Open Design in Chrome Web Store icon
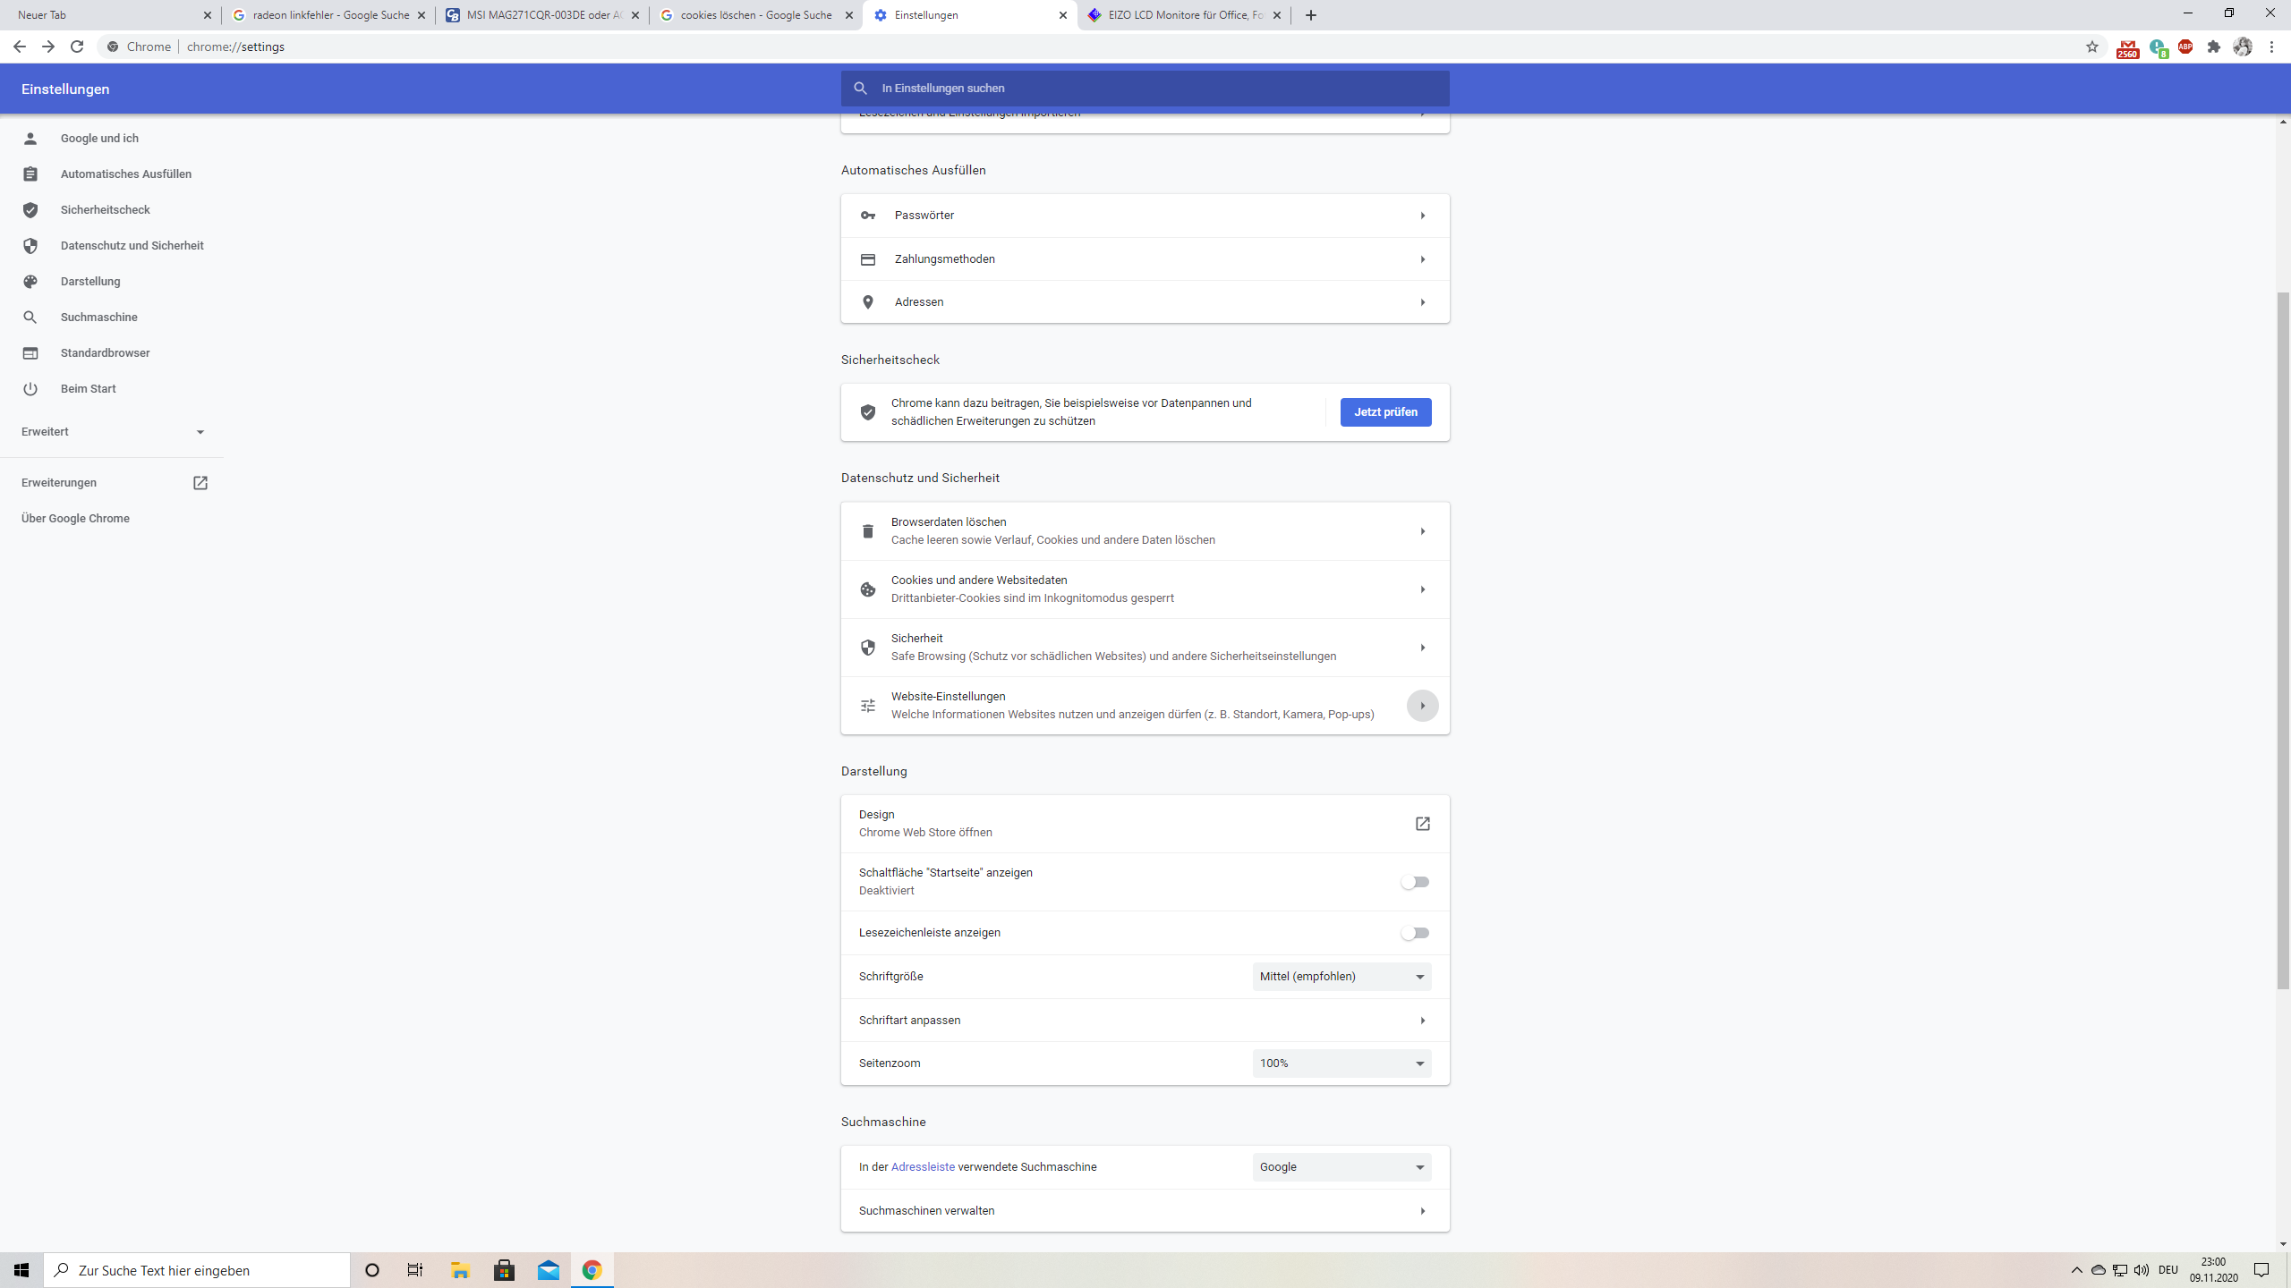 [1422, 824]
